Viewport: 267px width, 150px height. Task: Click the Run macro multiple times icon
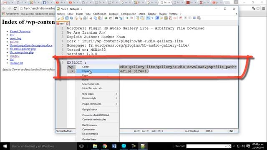click(x=194, y=18)
